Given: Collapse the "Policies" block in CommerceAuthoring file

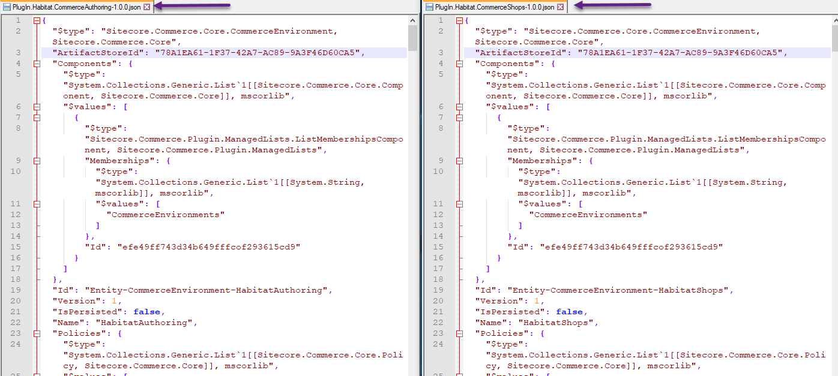Looking at the screenshot, I should pyautogui.click(x=37, y=333).
